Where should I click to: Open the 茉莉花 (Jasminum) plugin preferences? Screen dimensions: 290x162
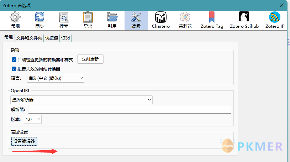point(185,20)
